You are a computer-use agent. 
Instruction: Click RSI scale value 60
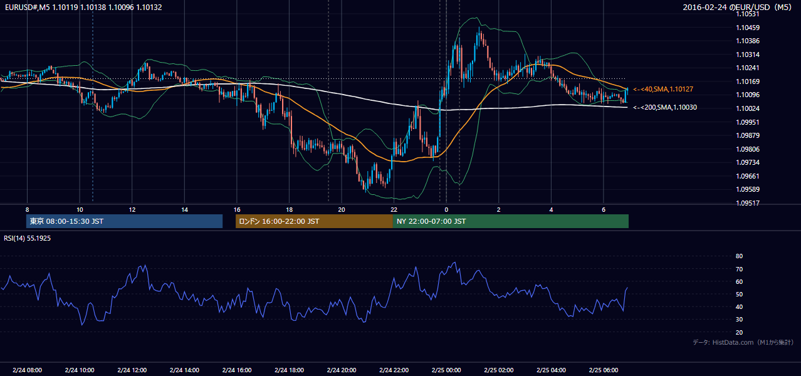coord(739,281)
